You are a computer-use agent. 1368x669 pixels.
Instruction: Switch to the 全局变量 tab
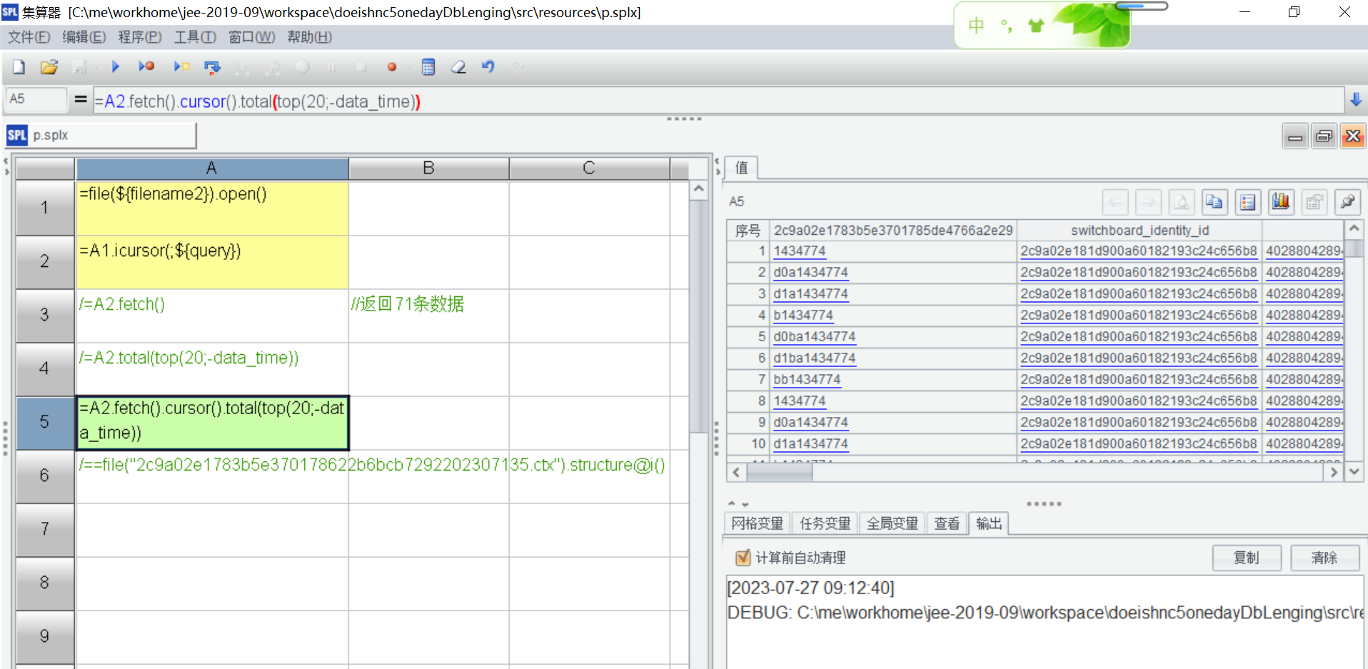click(x=892, y=523)
